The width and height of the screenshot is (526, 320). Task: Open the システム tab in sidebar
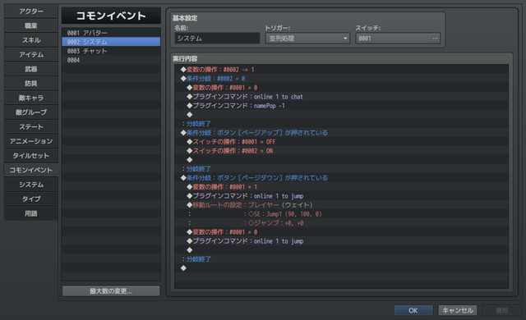[x=31, y=185]
